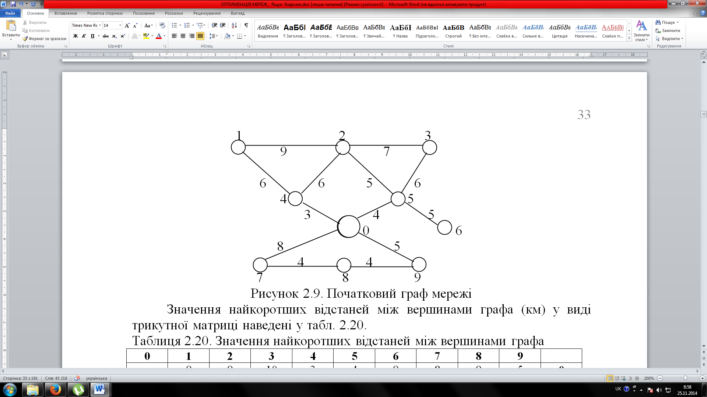Switch to Рецензування tab

[x=207, y=13]
